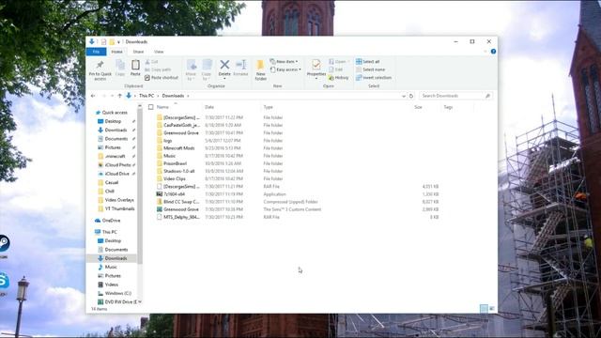Click Paste shortcut in the ribbon

pos(162,78)
